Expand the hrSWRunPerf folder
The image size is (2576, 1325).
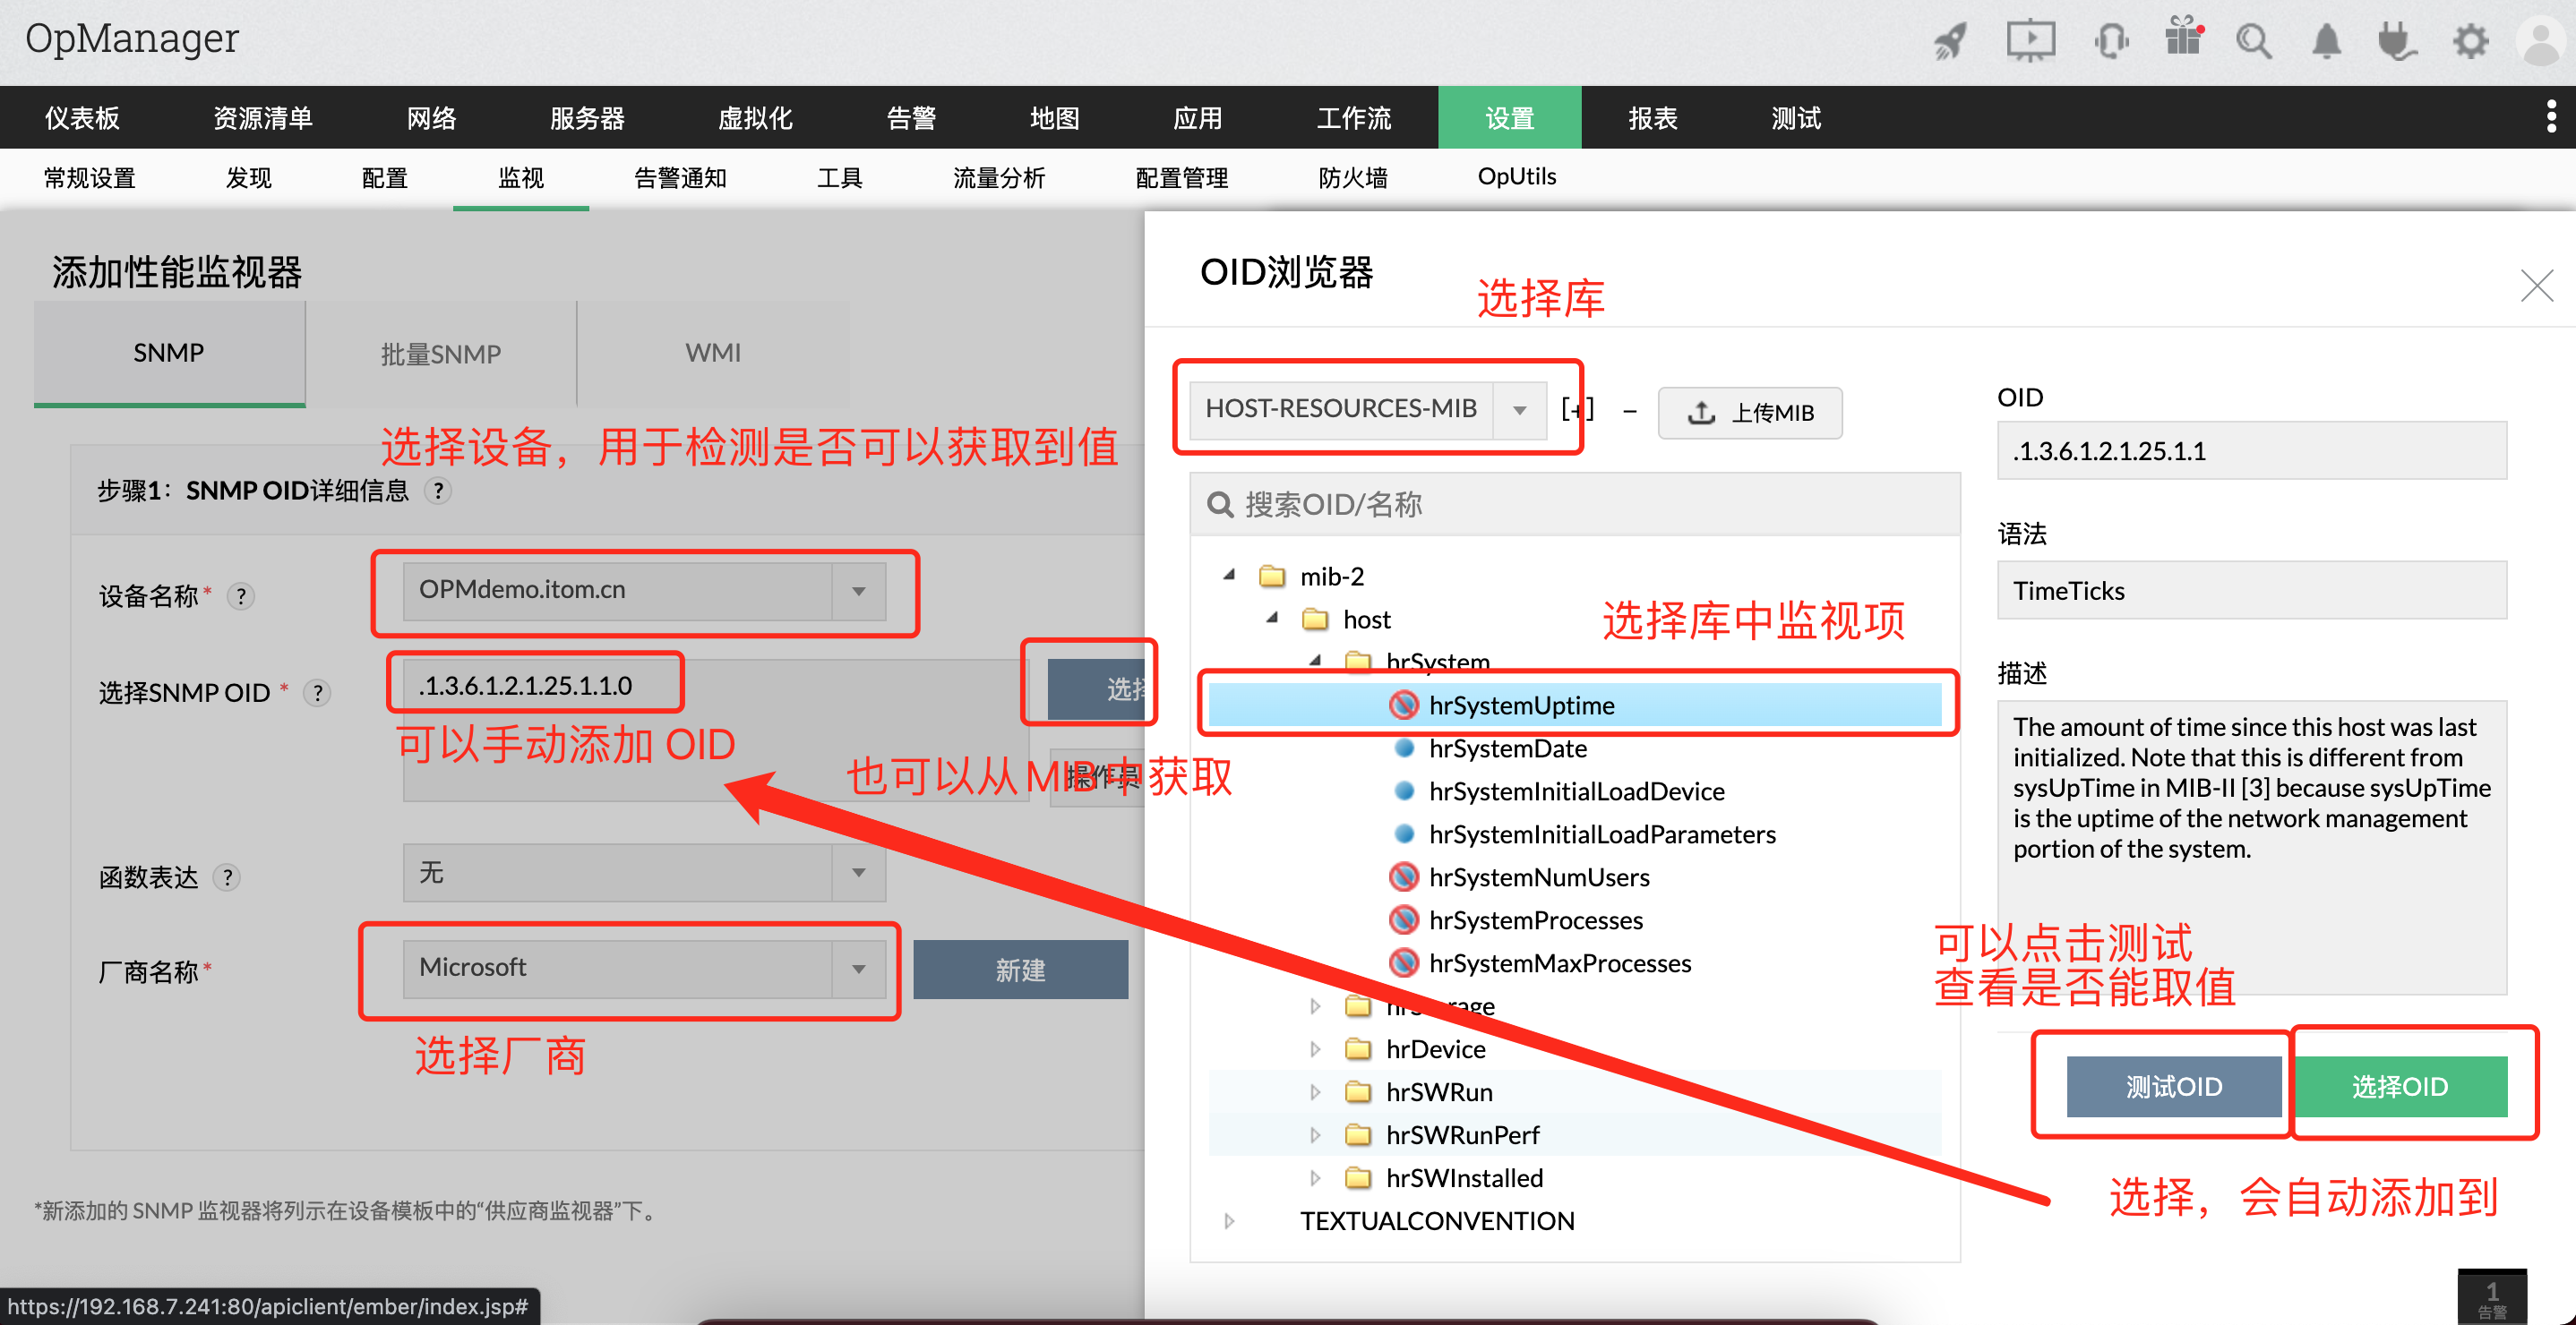point(1315,1135)
